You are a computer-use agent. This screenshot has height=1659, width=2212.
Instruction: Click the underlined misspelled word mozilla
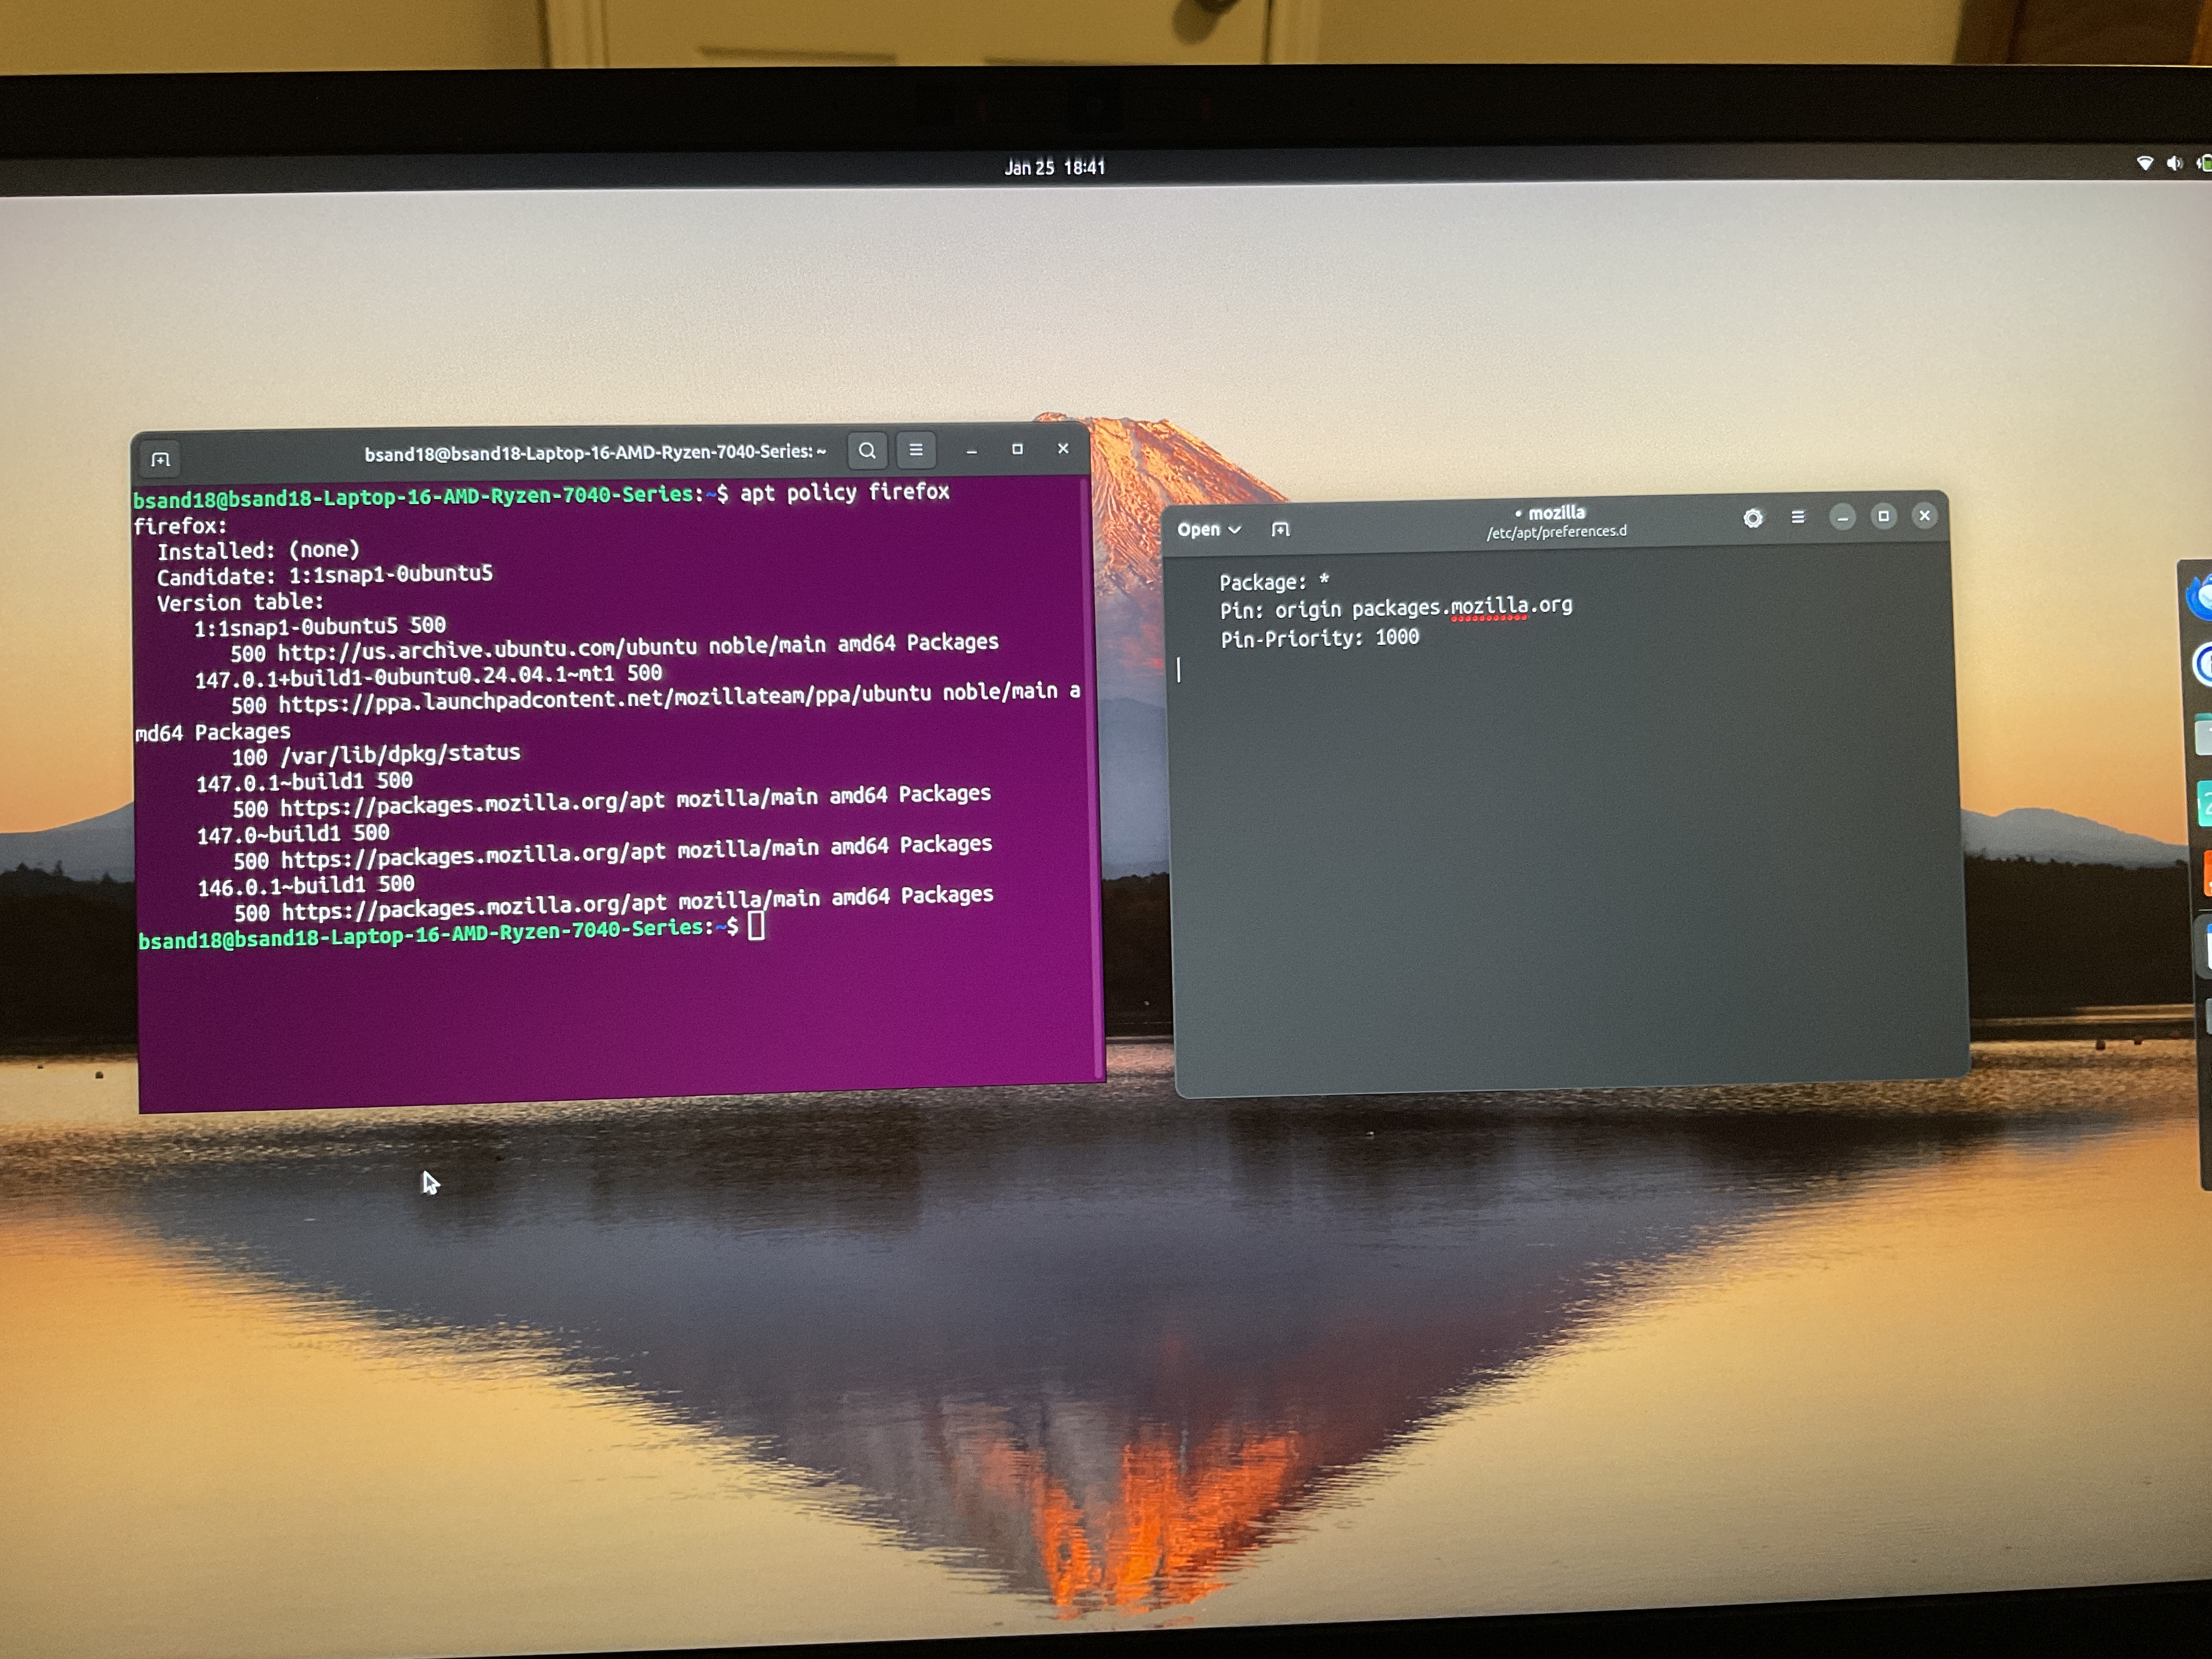[x=1489, y=606]
